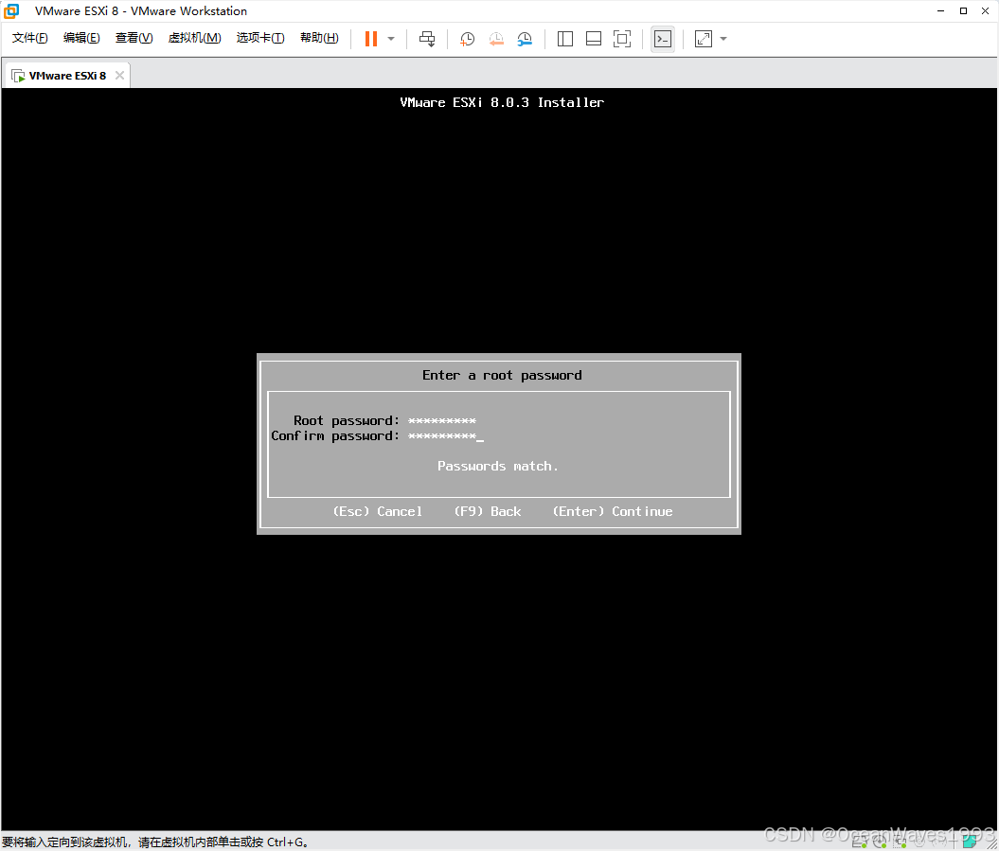
Task: Revert virtual machine to previous snapshot
Action: (496, 39)
